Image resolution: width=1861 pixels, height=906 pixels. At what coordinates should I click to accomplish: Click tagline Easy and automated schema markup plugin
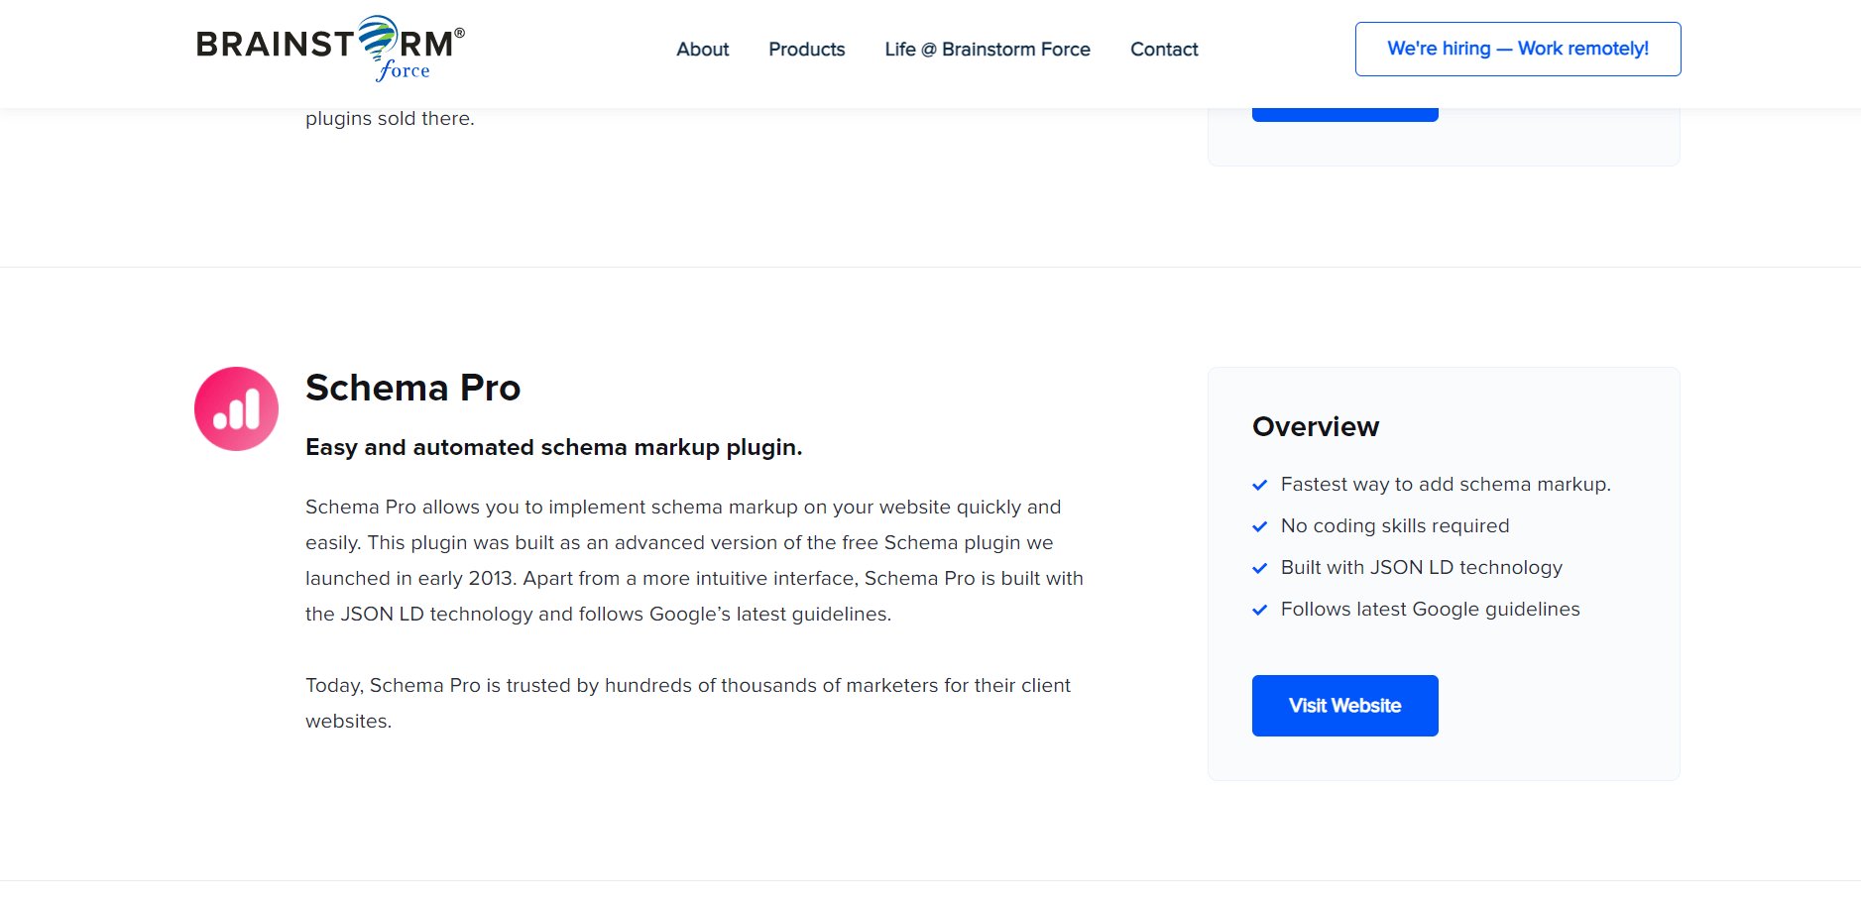553,447
